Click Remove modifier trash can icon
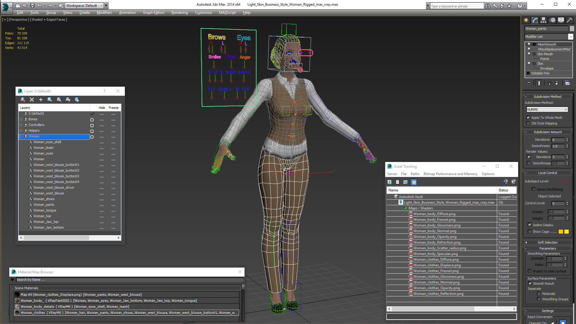576x324 pixels. [557, 83]
